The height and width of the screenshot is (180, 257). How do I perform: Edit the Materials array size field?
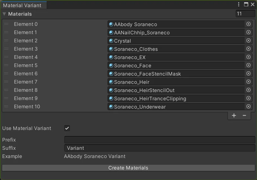click(245, 14)
